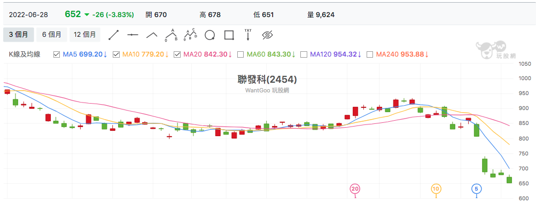Click the MA240 953.88 label
536x204 pixels.
click(x=402, y=54)
